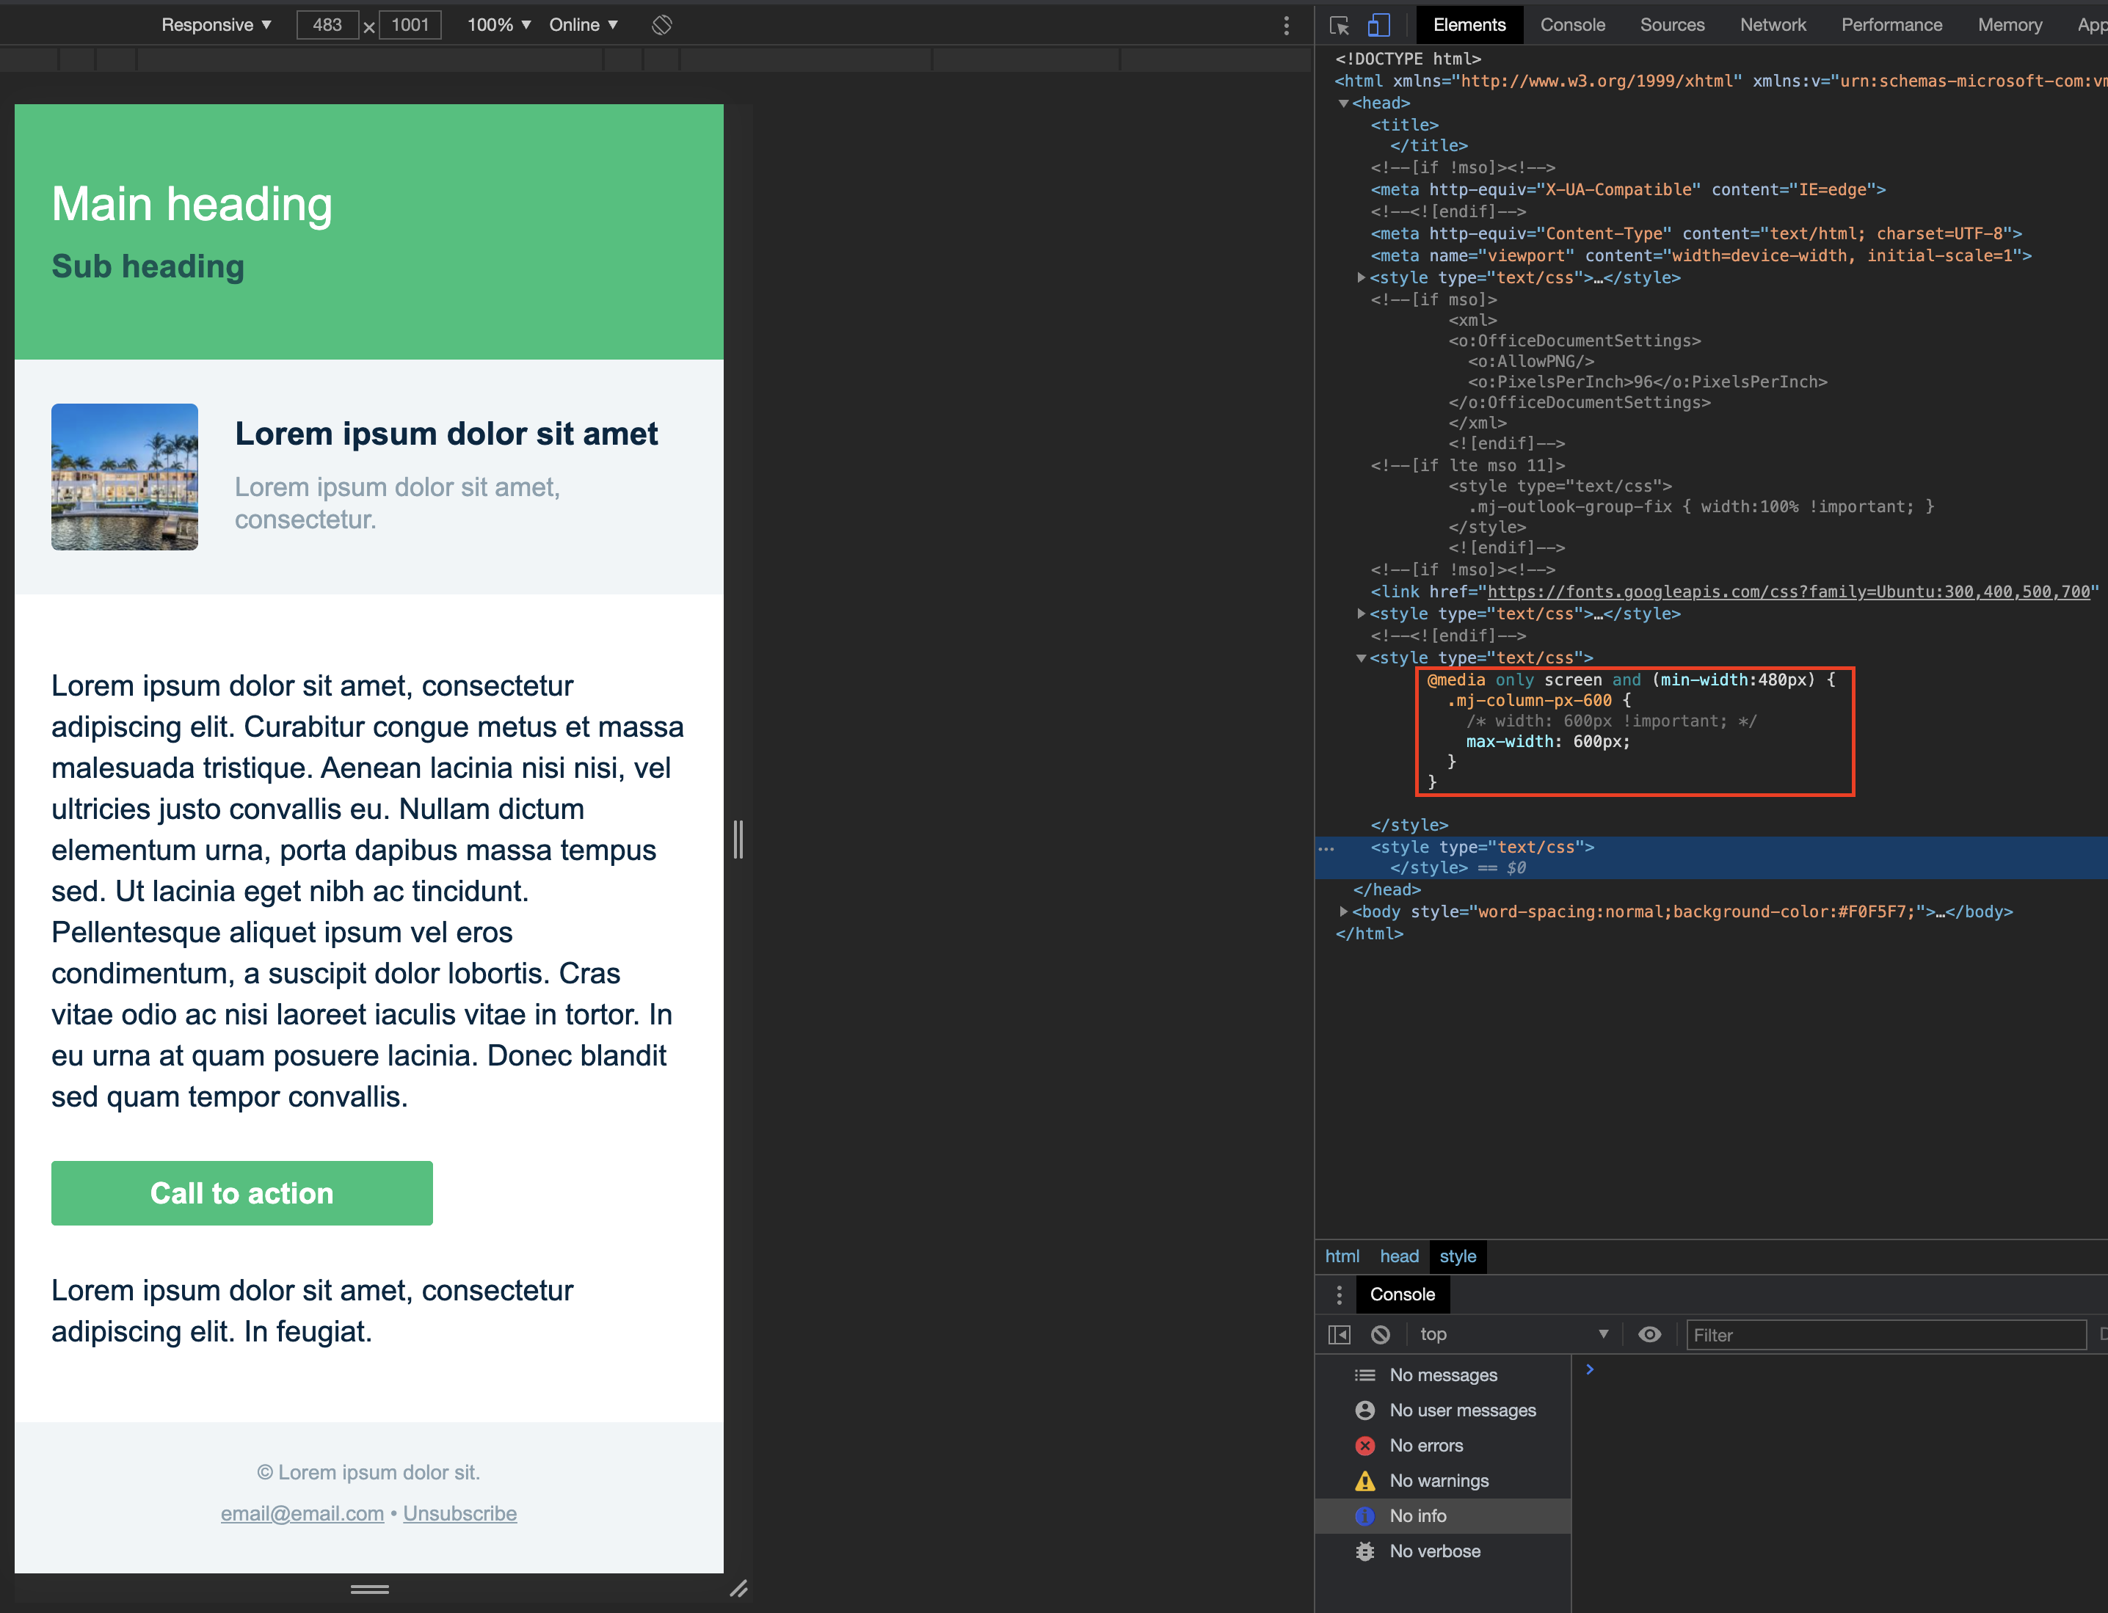Click the Unsubscribe link in the email
Image resolution: width=2108 pixels, height=1613 pixels.
(x=460, y=1512)
